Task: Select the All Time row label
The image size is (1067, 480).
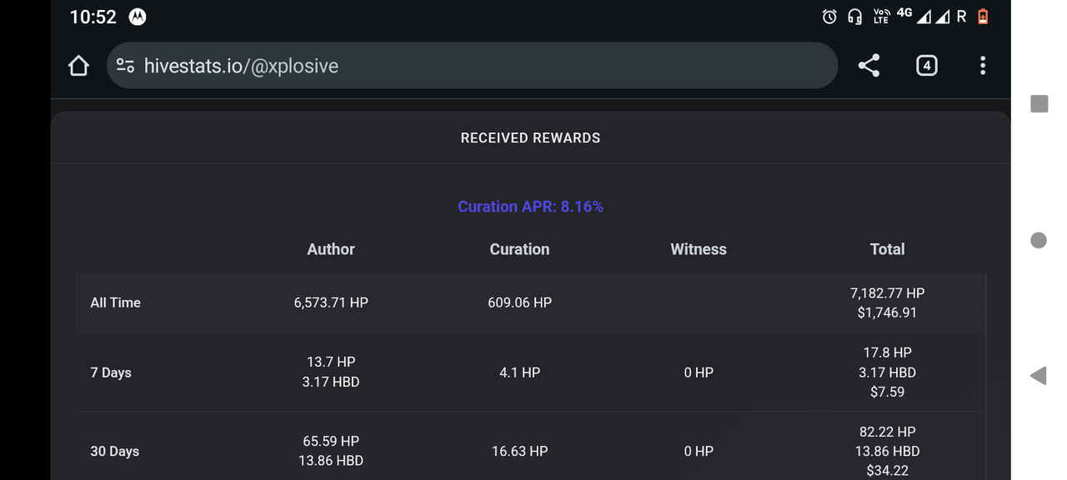Action: click(x=115, y=302)
